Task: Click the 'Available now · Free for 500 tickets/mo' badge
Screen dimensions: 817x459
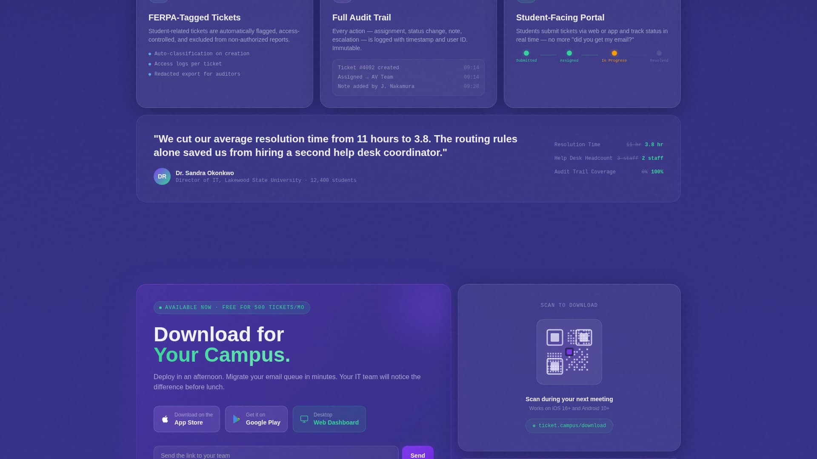Action: click(232, 308)
